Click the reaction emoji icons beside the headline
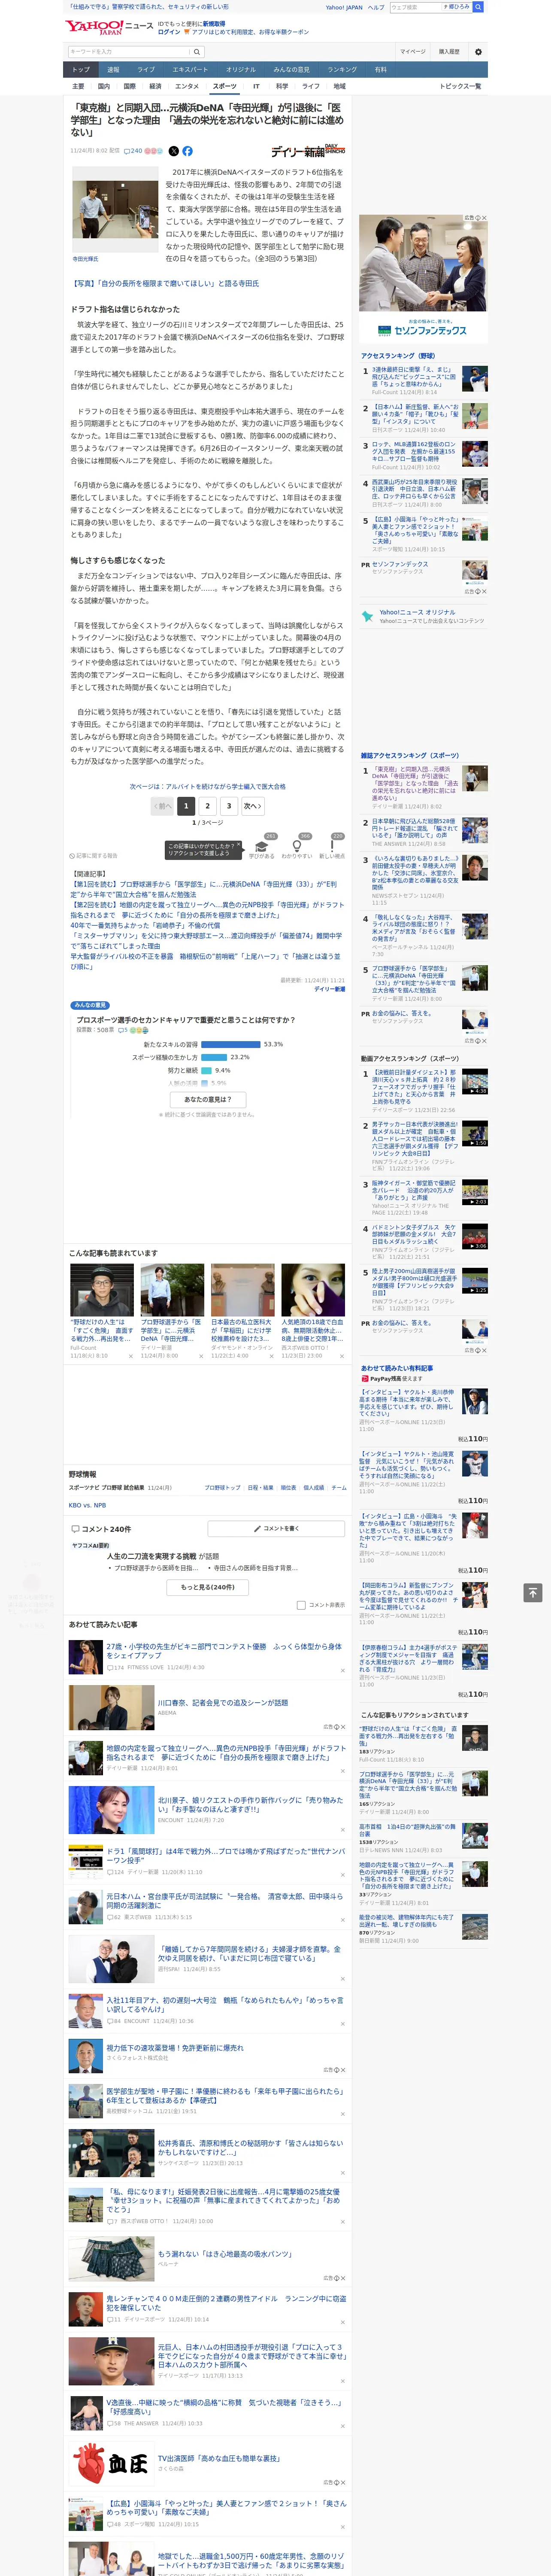 click(154, 151)
